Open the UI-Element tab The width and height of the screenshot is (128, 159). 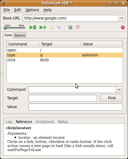pyautogui.click(x=45, y=122)
